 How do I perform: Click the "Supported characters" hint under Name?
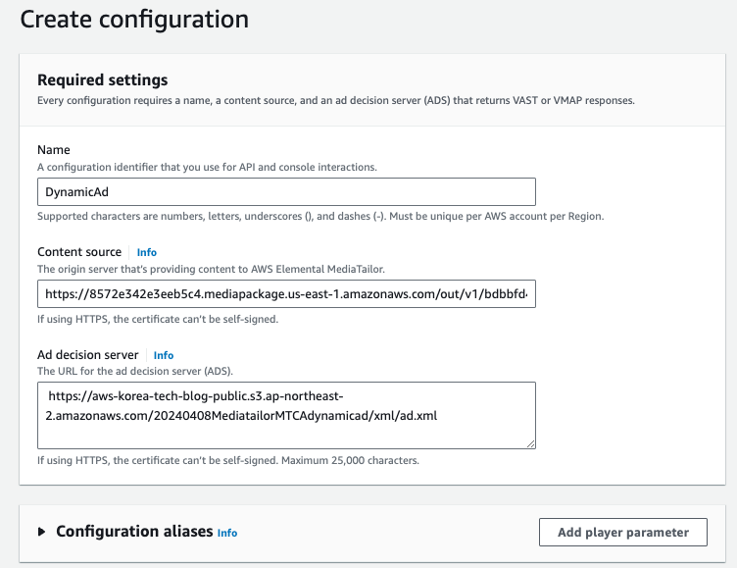[x=319, y=216]
